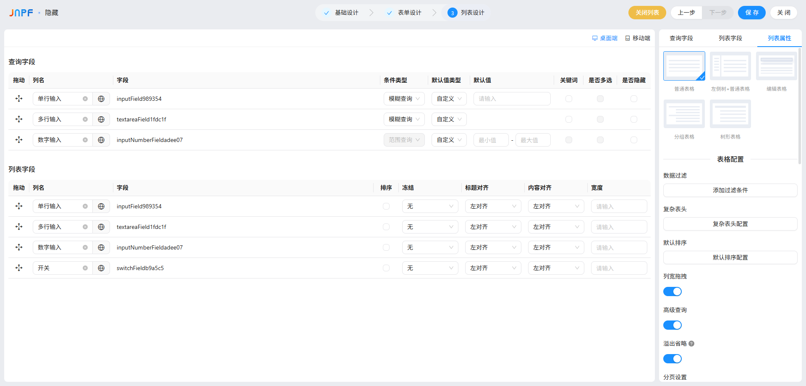
Task: Click the drag handle of the 多行输入 query row
Action: pos(19,119)
